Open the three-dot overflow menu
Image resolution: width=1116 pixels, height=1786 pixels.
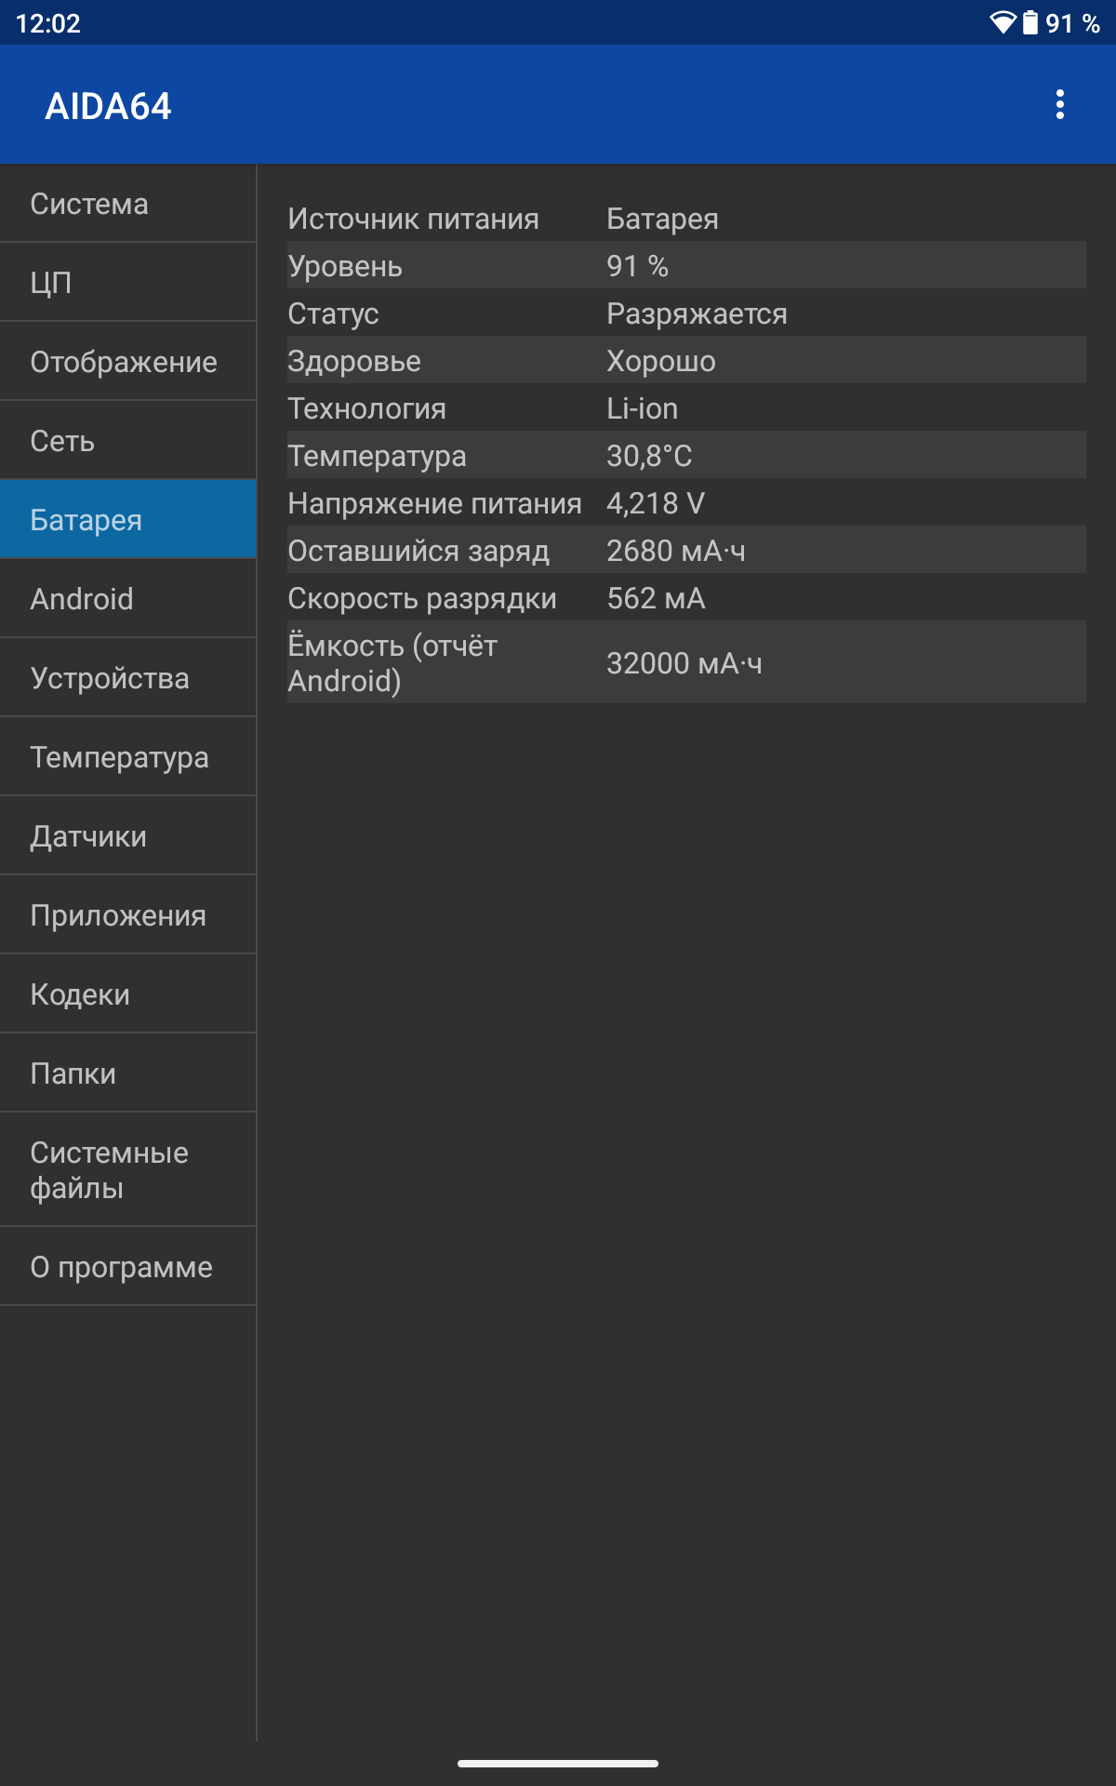[x=1059, y=105]
